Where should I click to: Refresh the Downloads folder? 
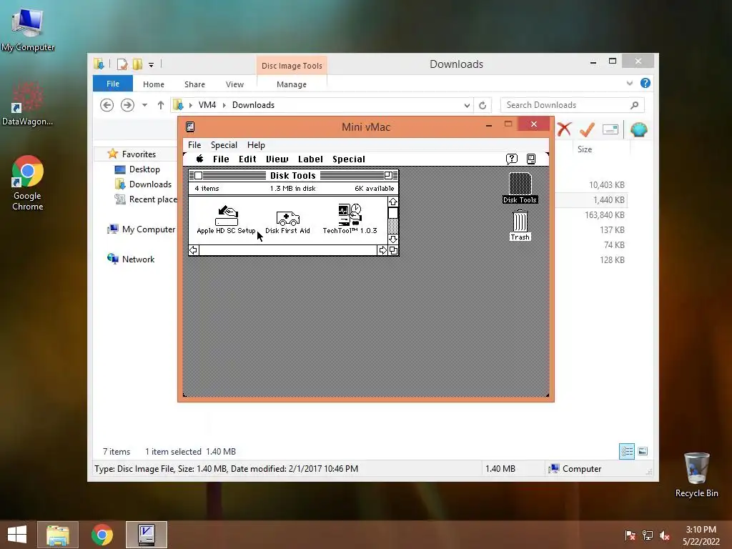483,105
